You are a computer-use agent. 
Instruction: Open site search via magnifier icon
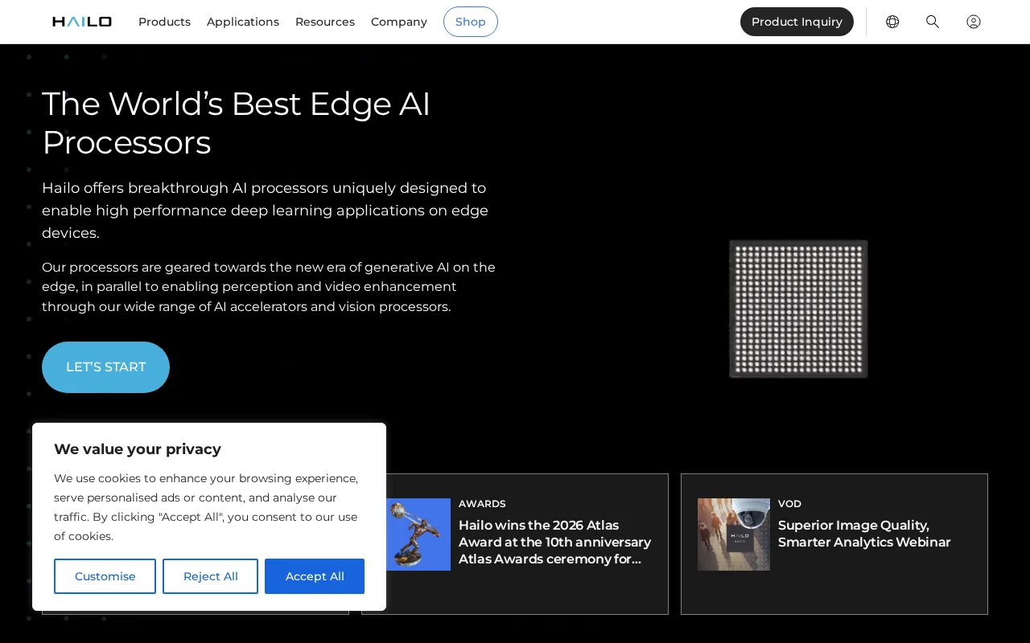click(933, 22)
